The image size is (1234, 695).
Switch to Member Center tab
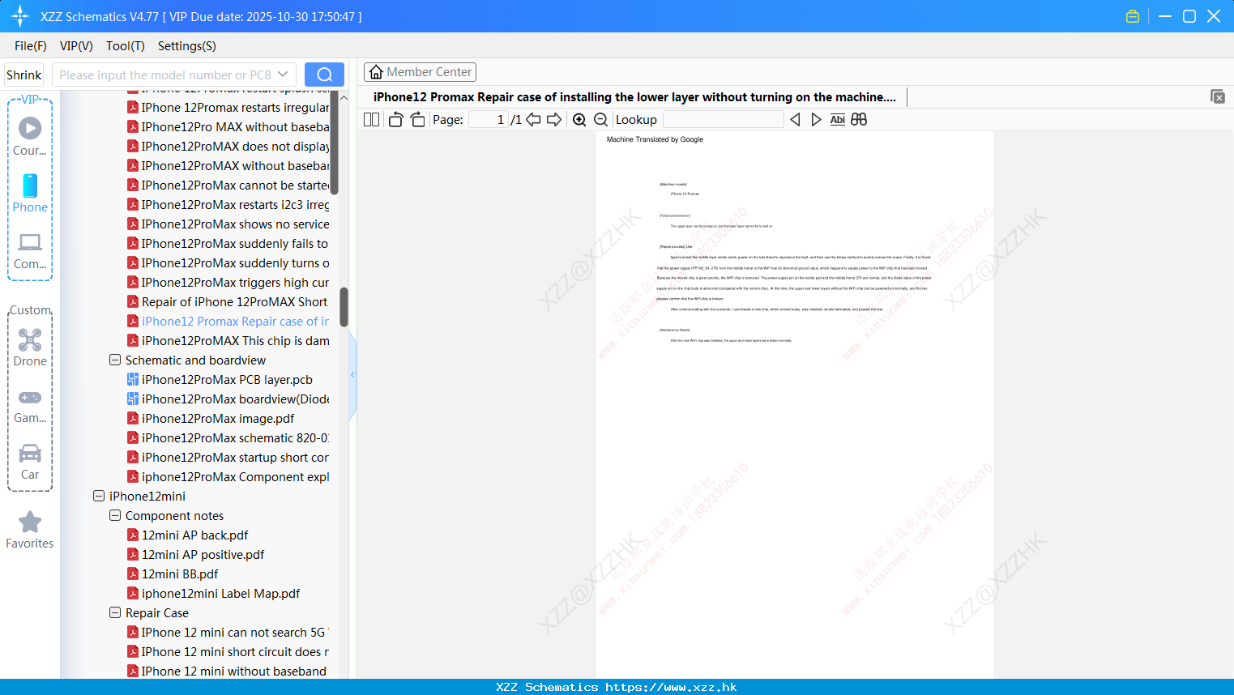pos(420,72)
